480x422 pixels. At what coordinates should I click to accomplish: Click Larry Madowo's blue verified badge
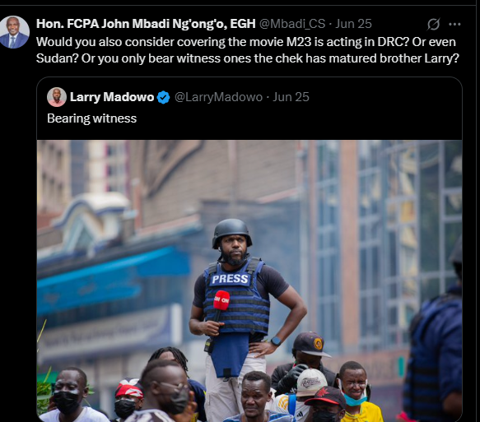click(x=164, y=97)
